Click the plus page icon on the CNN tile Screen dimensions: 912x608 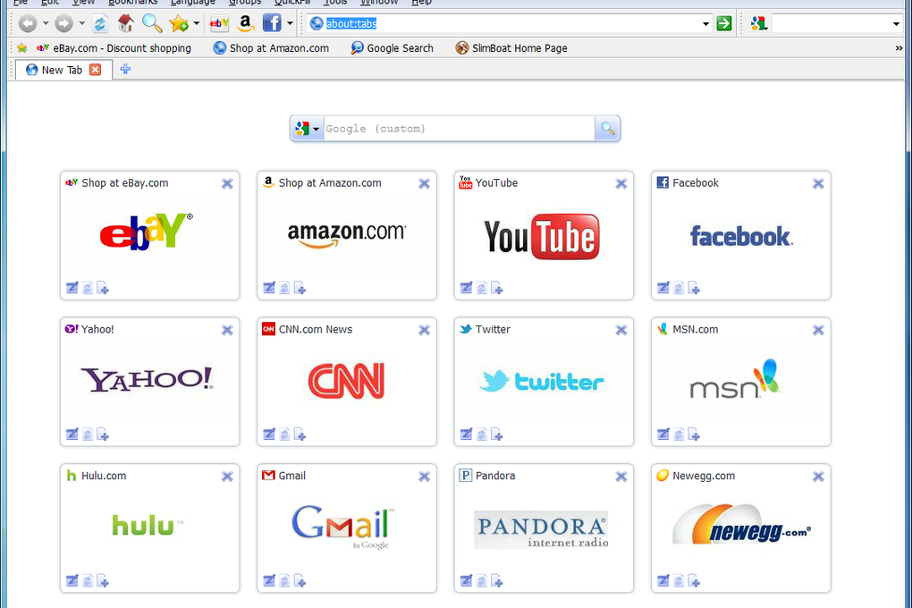[x=300, y=435]
